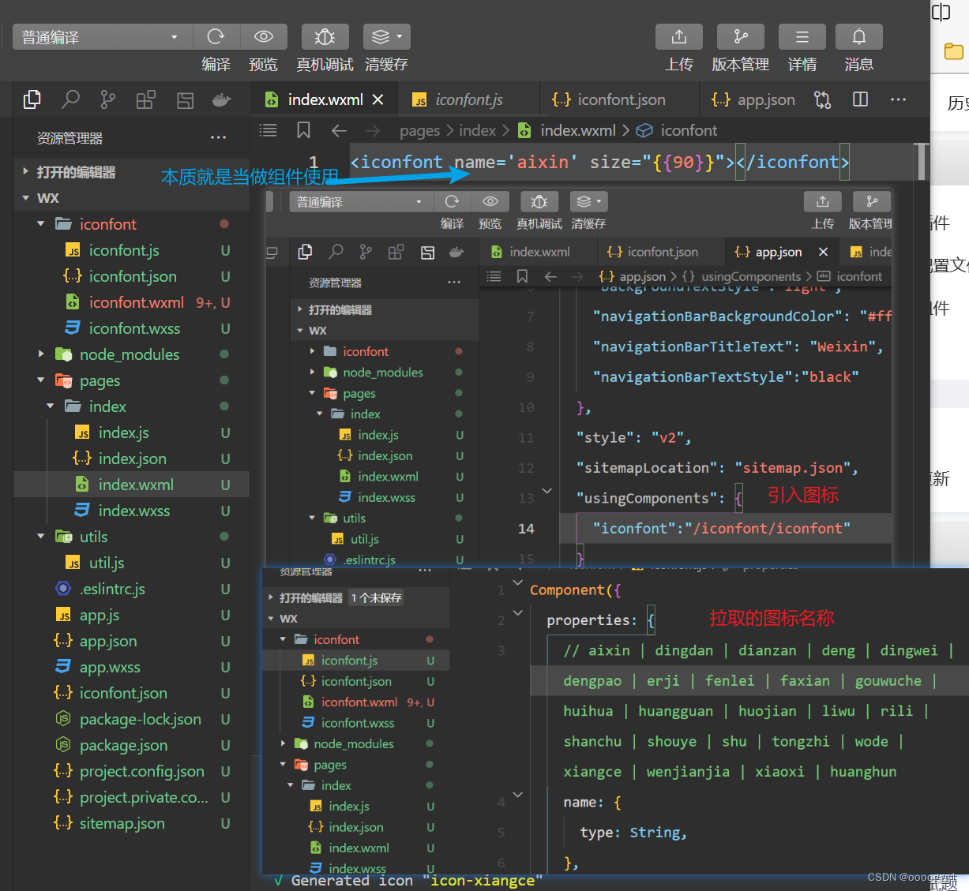Open real-device debug bug icon

pos(325,36)
